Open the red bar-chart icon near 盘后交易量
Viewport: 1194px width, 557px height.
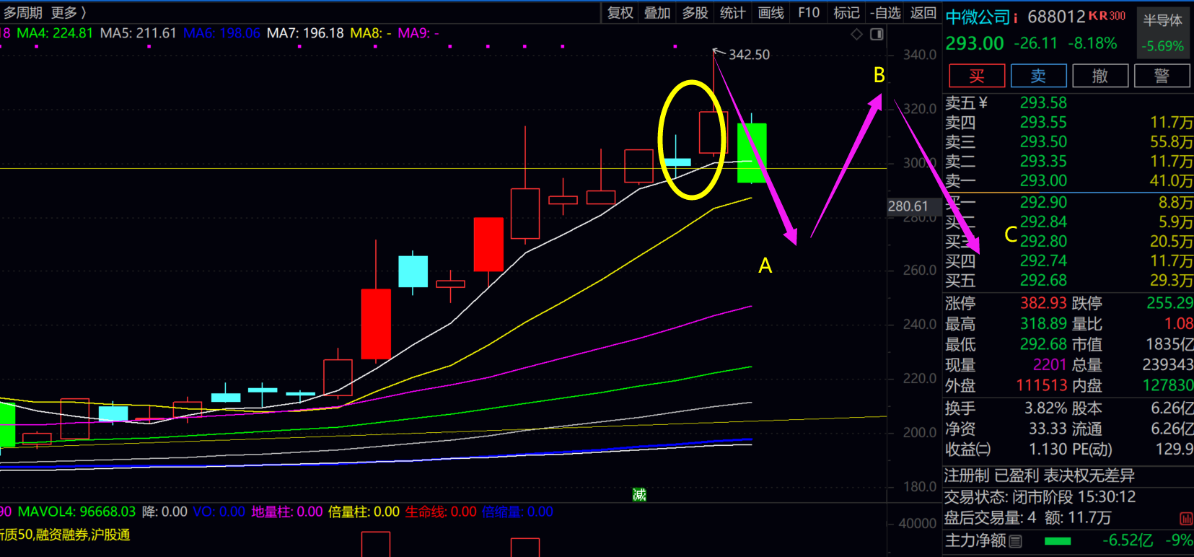pos(1185,518)
